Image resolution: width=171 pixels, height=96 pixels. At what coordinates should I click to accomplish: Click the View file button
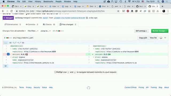click(x=153, y=38)
